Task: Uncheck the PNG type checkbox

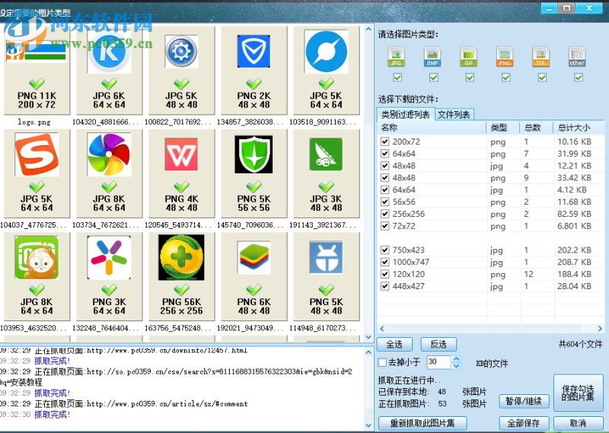Action: pos(505,78)
